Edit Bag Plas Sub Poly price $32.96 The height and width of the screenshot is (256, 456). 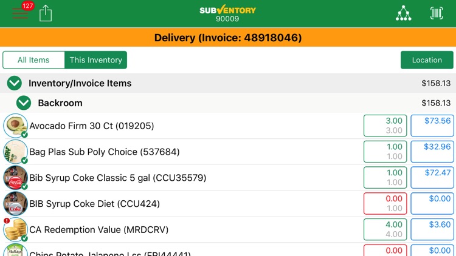pyautogui.click(x=432, y=152)
